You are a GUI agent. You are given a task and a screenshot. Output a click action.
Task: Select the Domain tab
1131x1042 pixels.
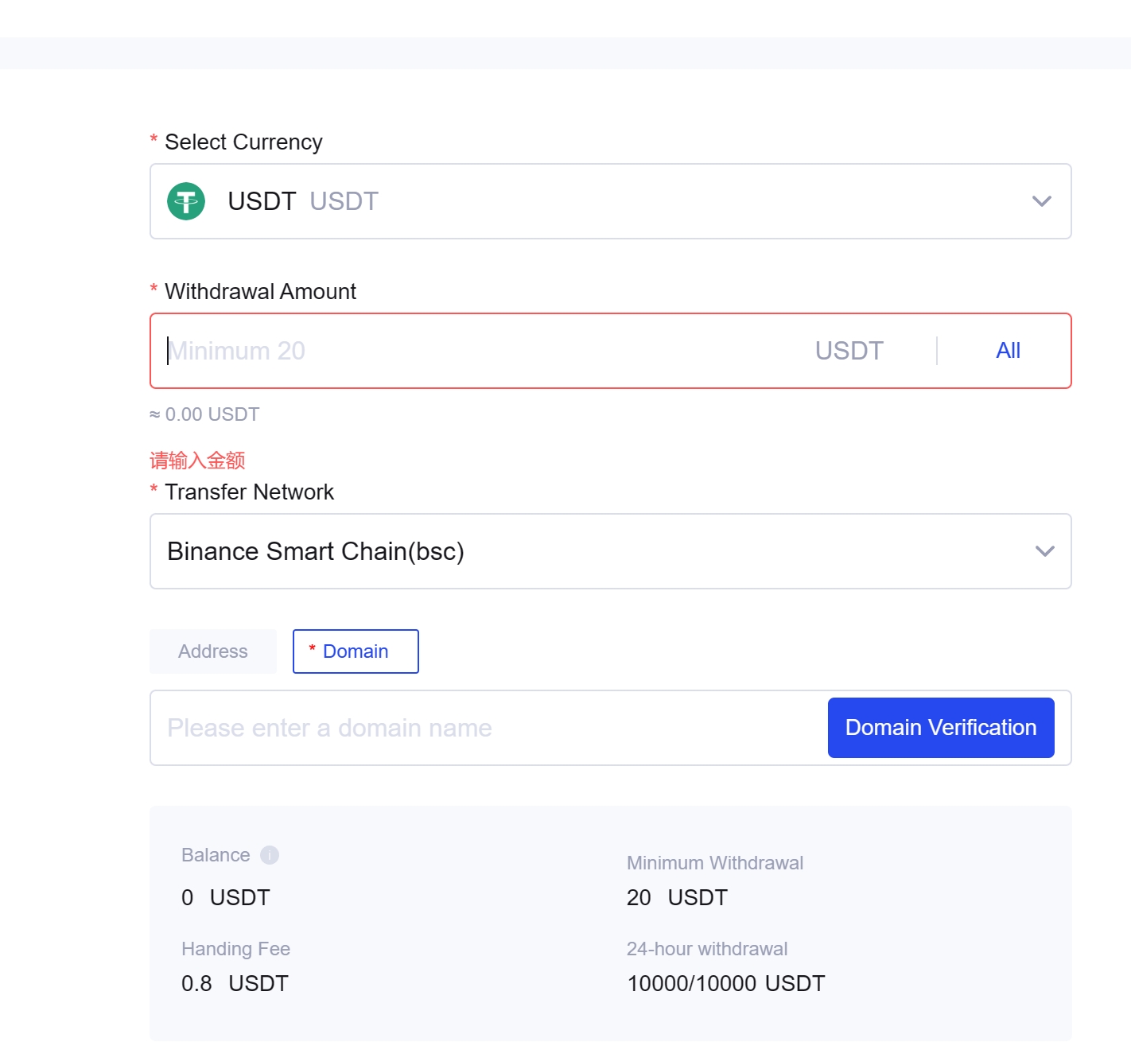click(x=356, y=651)
